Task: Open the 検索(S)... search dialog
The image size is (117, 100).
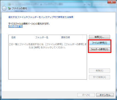Action: point(99,37)
